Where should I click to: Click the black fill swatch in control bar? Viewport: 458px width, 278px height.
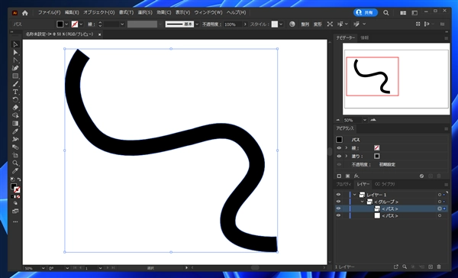pos(60,24)
